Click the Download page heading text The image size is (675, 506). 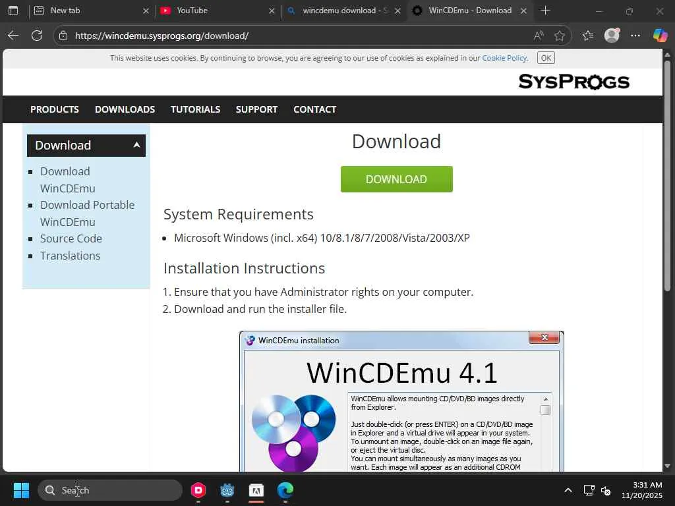(396, 142)
